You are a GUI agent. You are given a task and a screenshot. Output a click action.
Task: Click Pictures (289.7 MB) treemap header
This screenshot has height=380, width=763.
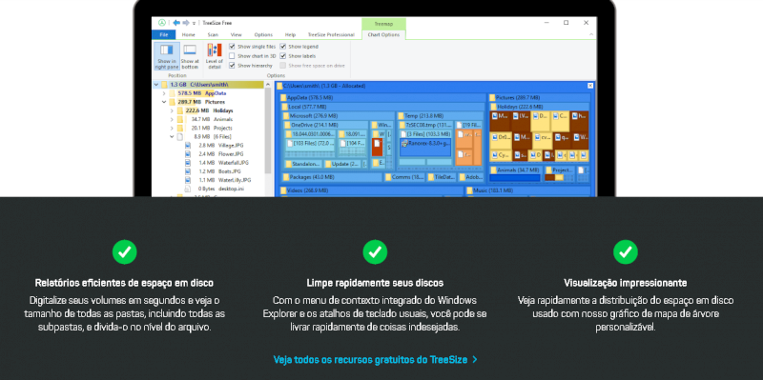click(x=539, y=98)
